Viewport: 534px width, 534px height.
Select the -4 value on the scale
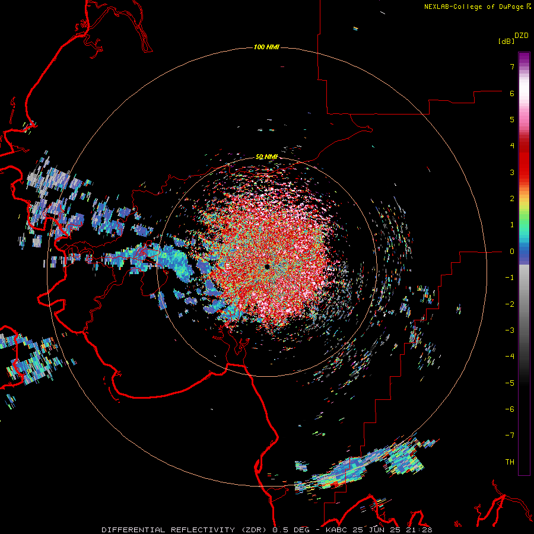[510, 357]
